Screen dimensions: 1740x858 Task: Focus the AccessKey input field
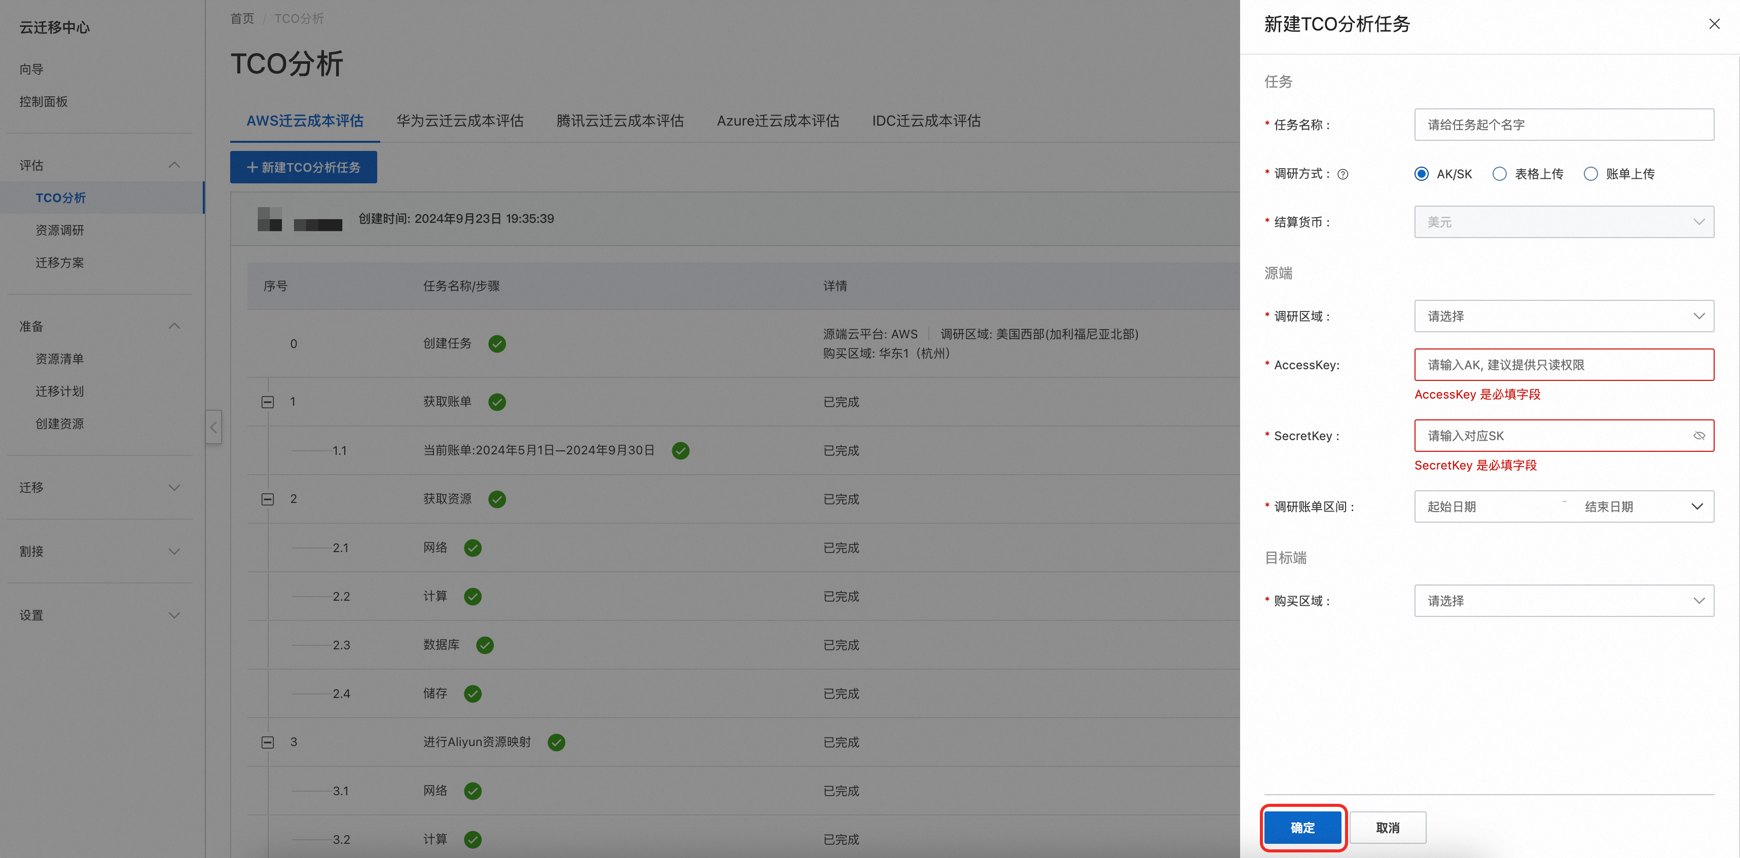tap(1564, 365)
